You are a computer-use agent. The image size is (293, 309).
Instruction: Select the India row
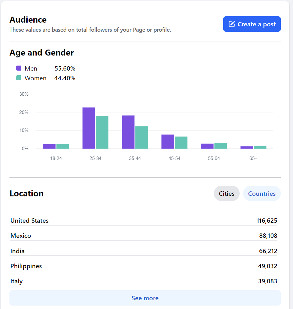pos(144,251)
